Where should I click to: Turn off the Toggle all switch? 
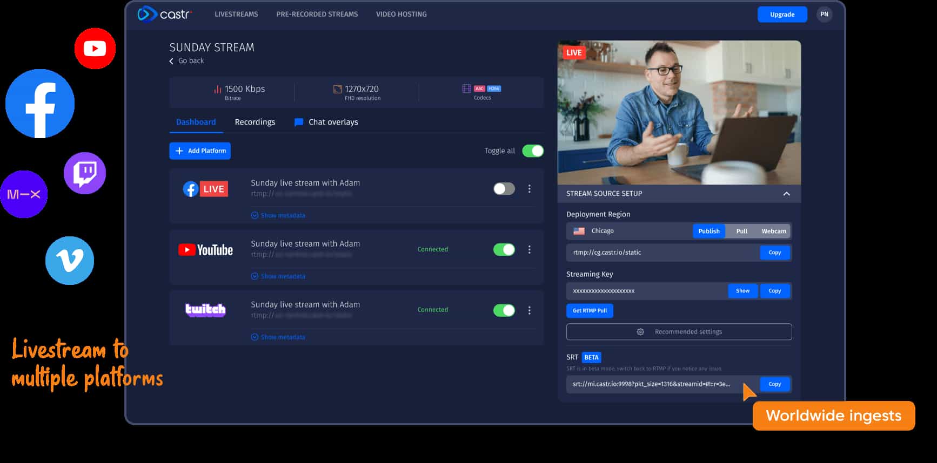click(533, 151)
